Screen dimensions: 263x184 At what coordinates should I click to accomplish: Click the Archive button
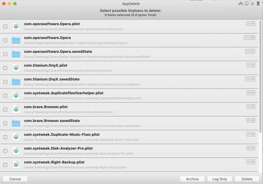[x=192, y=179]
